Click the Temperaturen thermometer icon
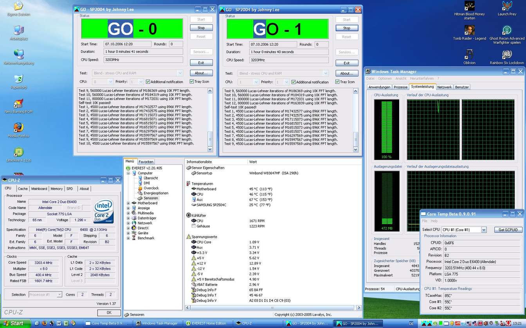This screenshot has width=526, height=328. [x=189, y=184]
